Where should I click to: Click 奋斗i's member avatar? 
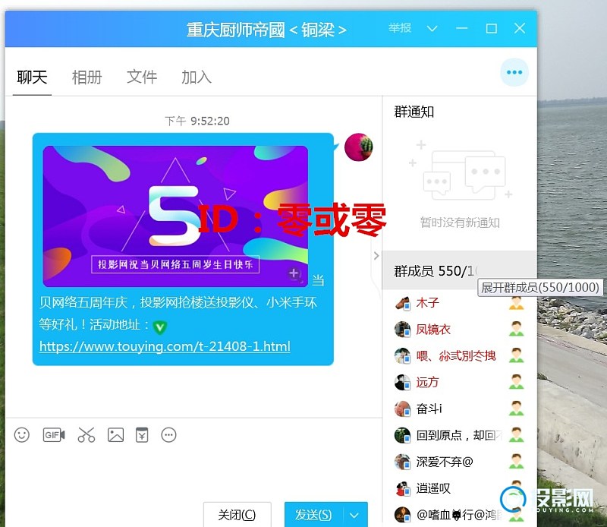(402, 409)
